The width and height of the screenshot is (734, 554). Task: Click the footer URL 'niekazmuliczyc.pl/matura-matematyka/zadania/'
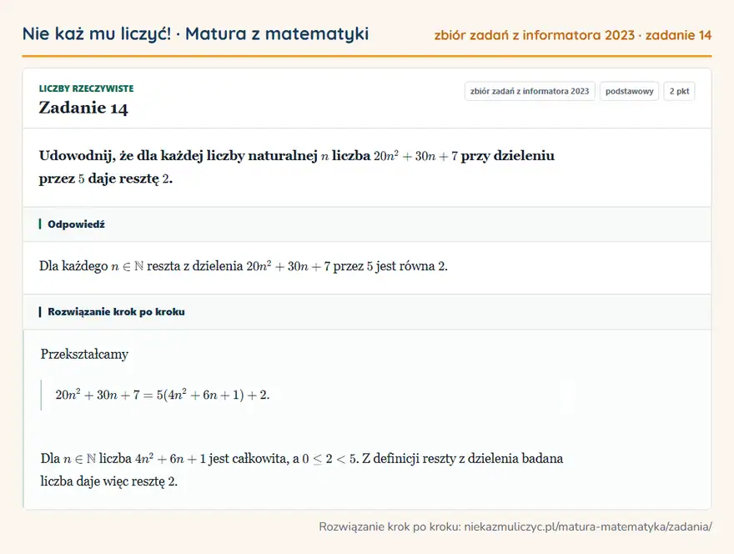[x=588, y=526]
